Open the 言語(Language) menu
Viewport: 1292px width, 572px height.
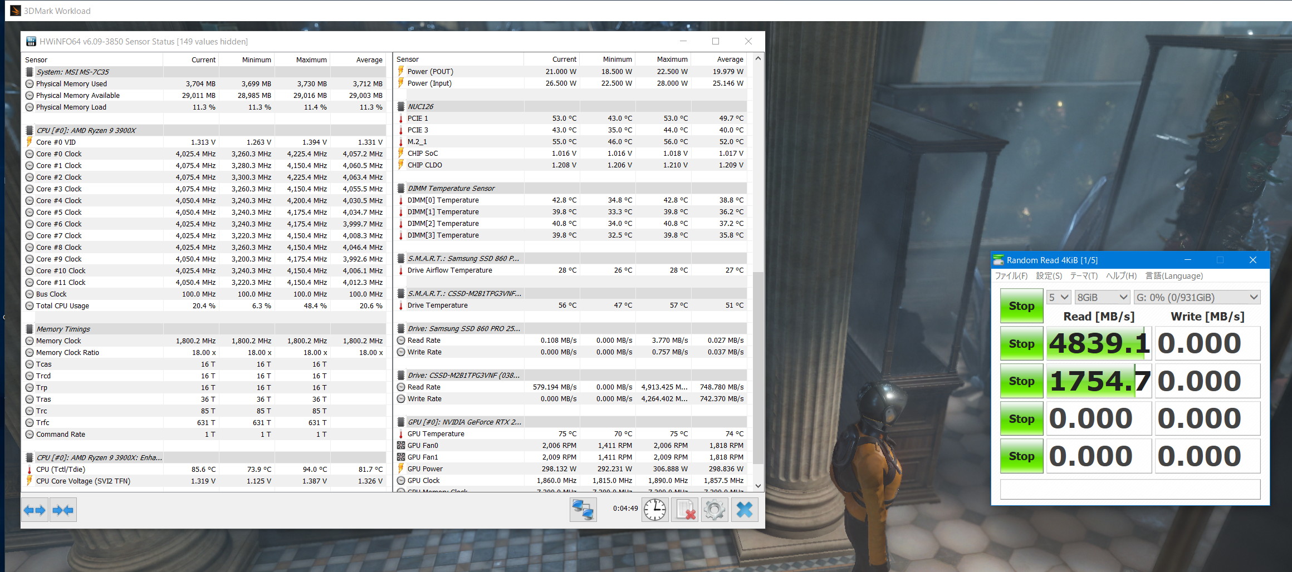click(x=1174, y=275)
